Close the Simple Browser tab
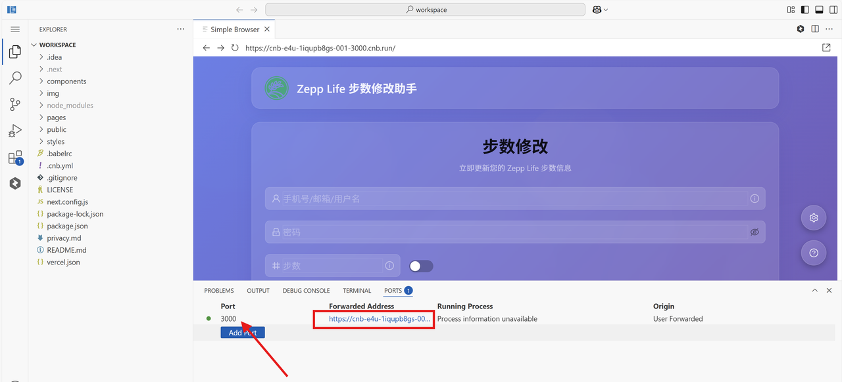Viewport: 842px width, 382px height. pos(266,30)
